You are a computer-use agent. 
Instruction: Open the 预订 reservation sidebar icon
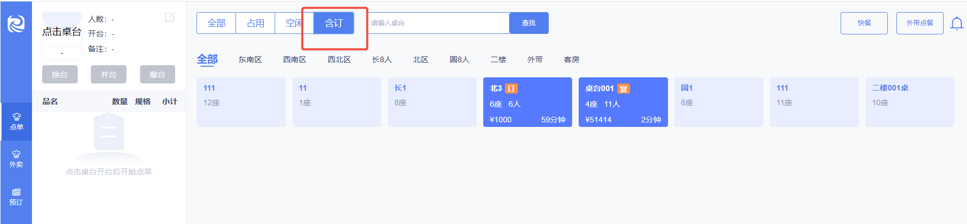point(16,197)
